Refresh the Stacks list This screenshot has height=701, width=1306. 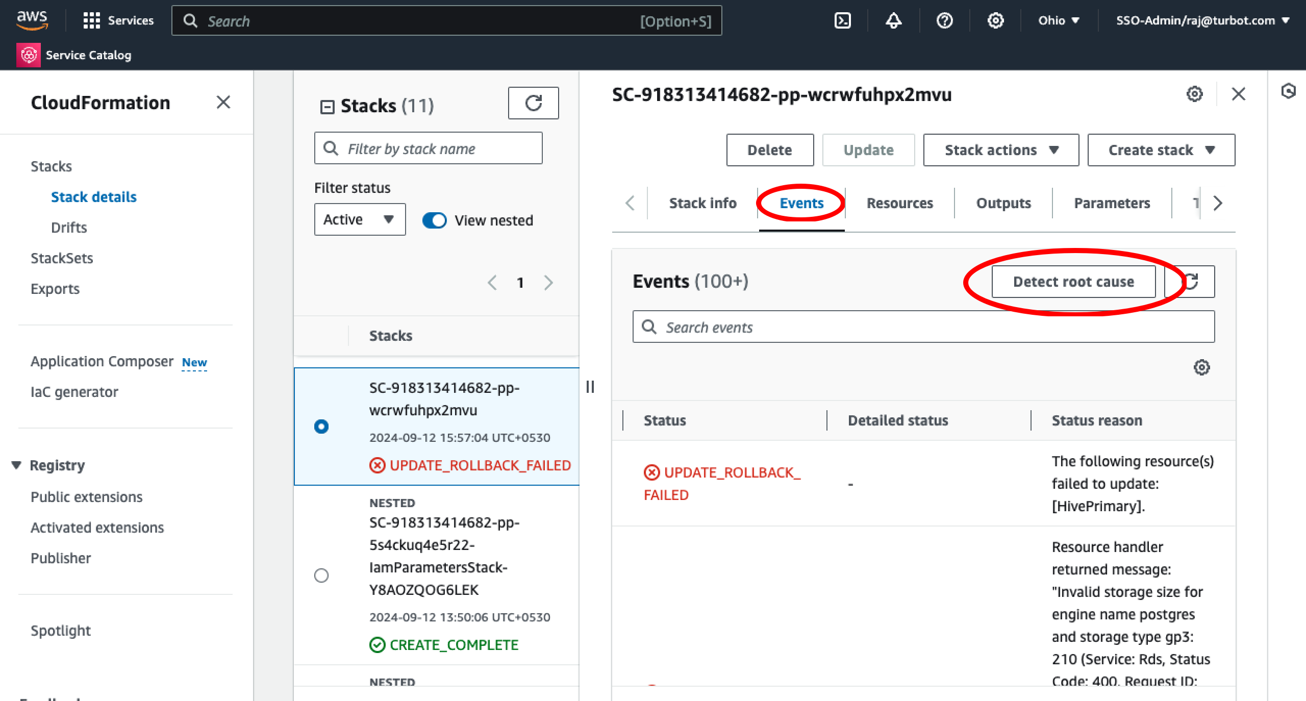tap(533, 103)
